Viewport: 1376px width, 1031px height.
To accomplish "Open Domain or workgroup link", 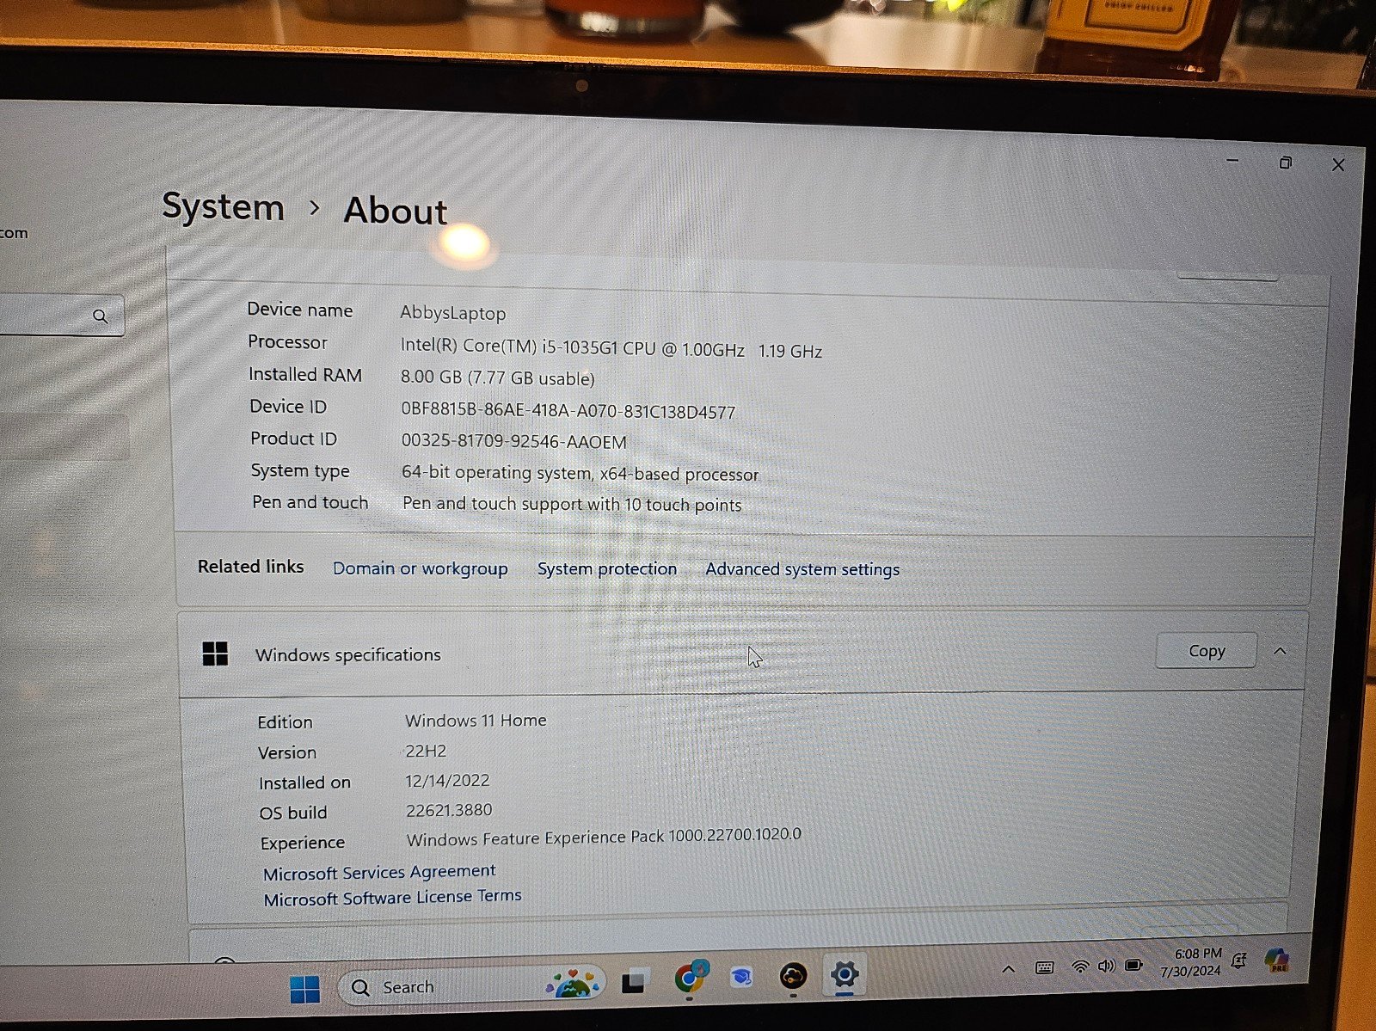I will [421, 568].
